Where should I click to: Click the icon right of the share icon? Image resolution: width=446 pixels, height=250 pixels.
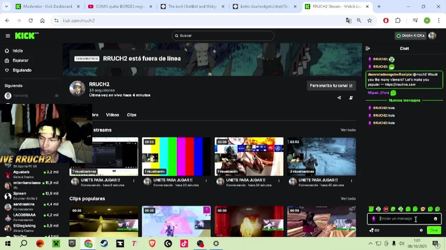pyautogui.click(x=351, y=98)
